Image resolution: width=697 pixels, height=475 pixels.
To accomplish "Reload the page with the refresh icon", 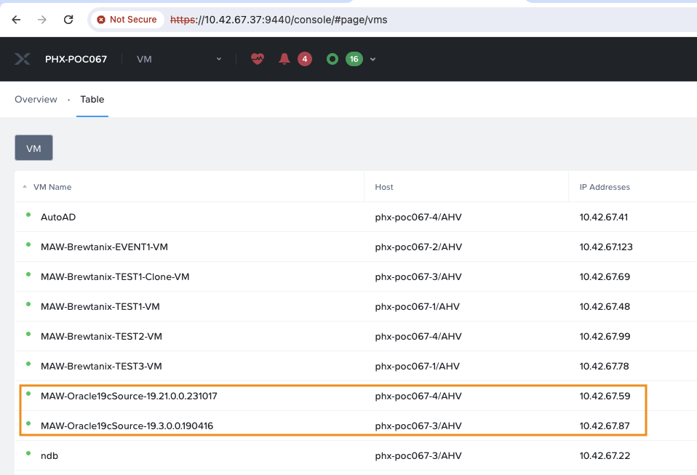I will [x=68, y=20].
